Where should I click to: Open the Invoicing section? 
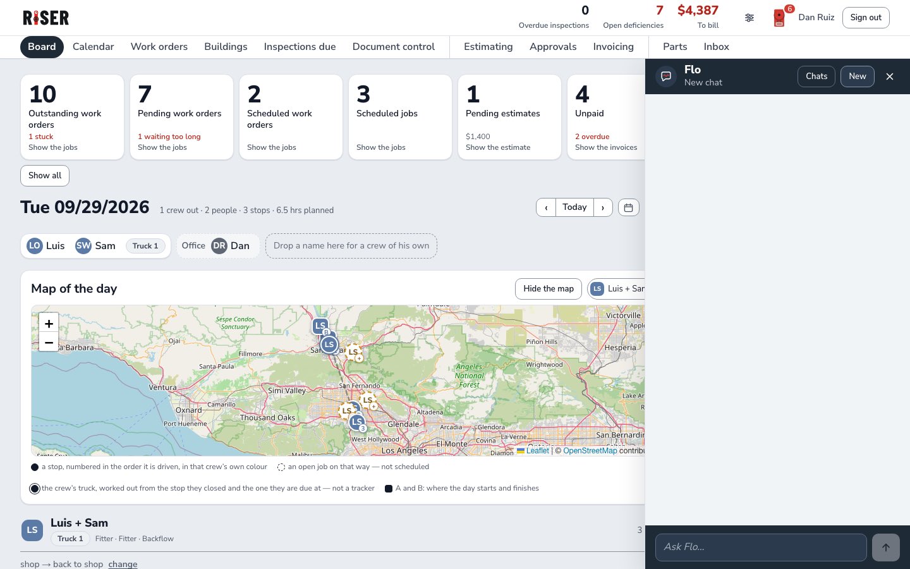614,47
